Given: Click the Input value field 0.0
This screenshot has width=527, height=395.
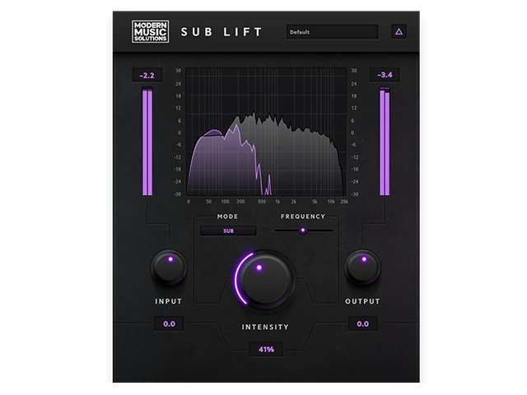Looking at the screenshot, I should 169,323.
